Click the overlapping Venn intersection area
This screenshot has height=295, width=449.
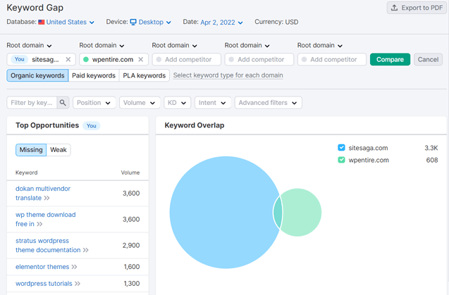click(278, 213)
